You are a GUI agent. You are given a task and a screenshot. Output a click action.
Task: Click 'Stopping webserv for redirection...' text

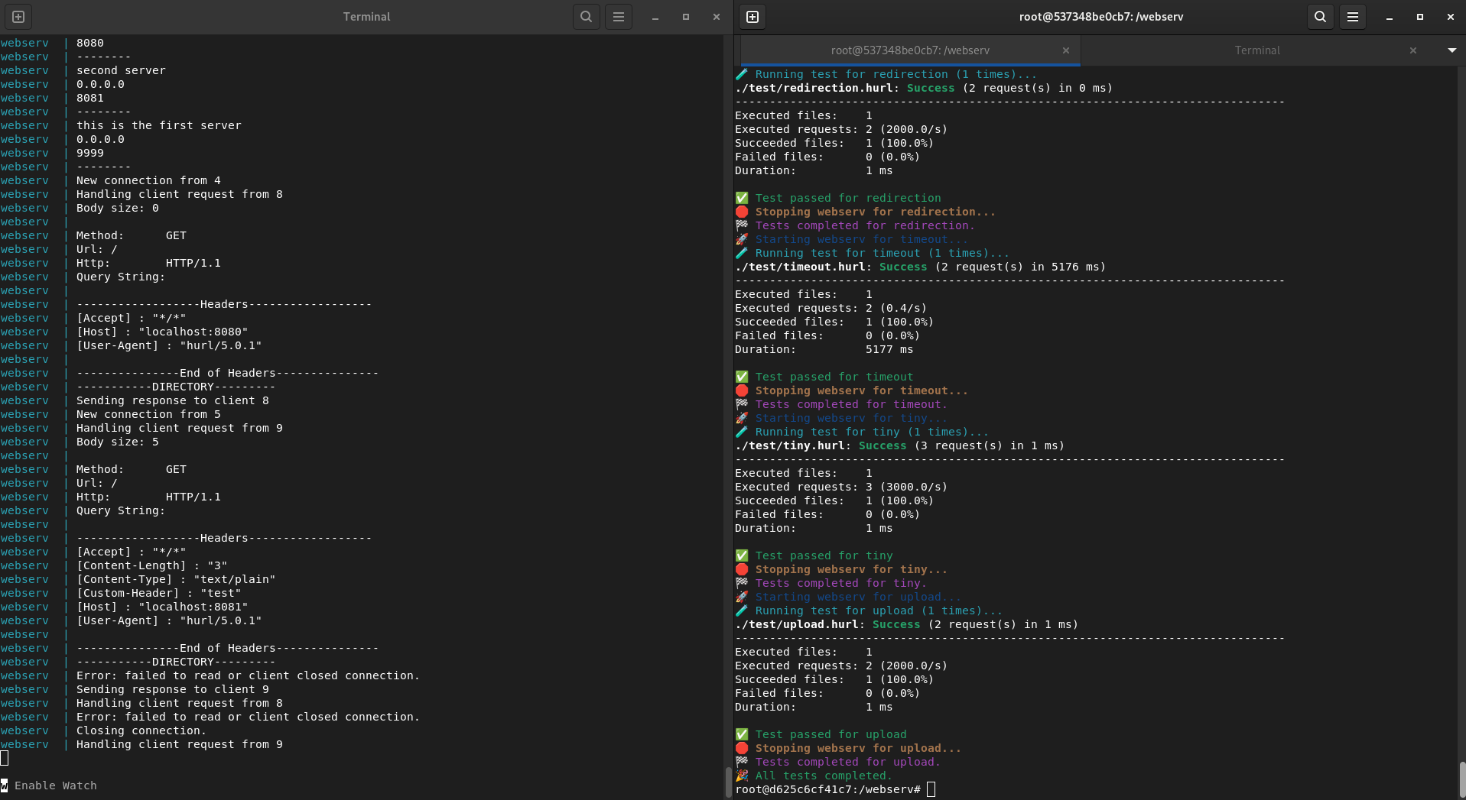click(x=876, y=212)
